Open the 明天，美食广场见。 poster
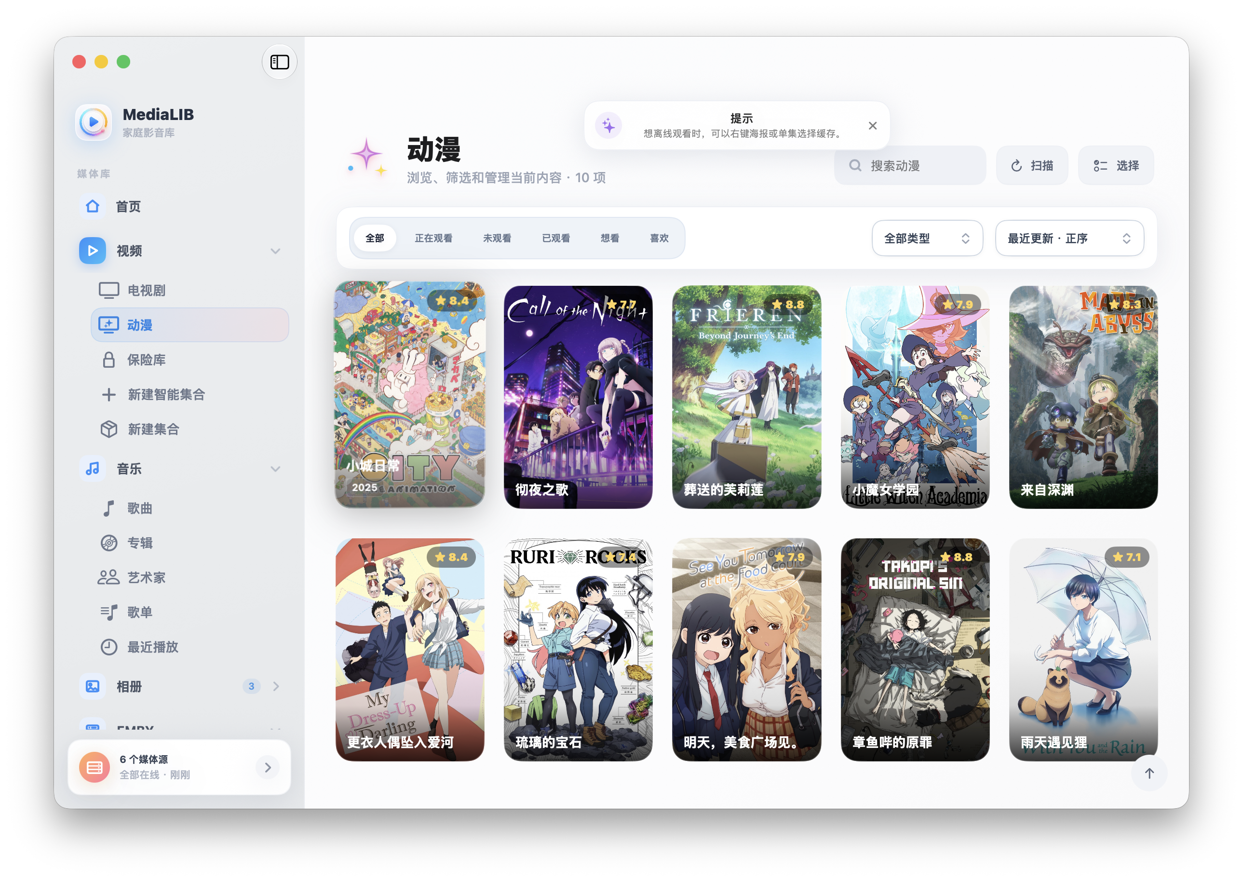The image size is (1243, 880). click(x=746, y=650)
